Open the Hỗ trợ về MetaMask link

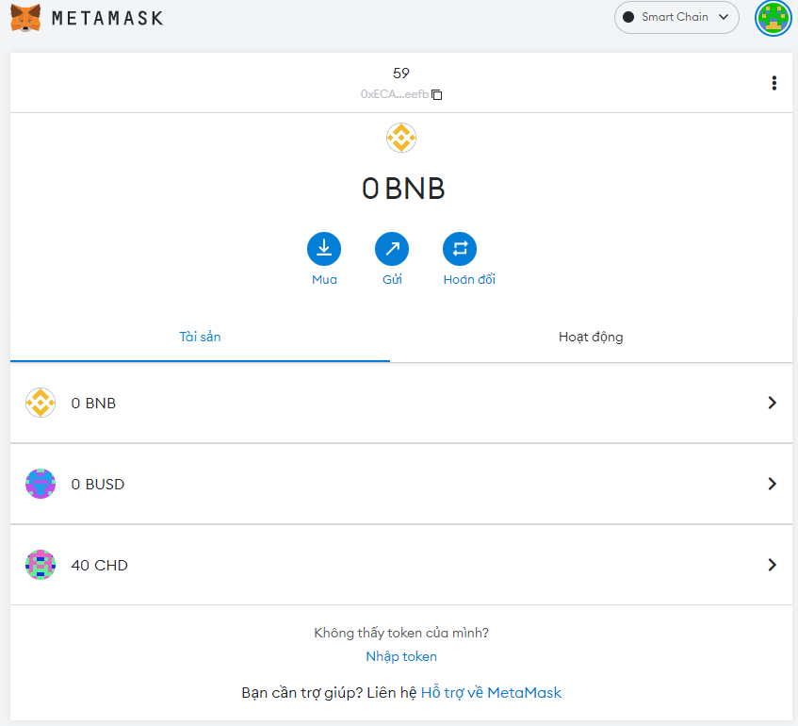coord(491,693)
